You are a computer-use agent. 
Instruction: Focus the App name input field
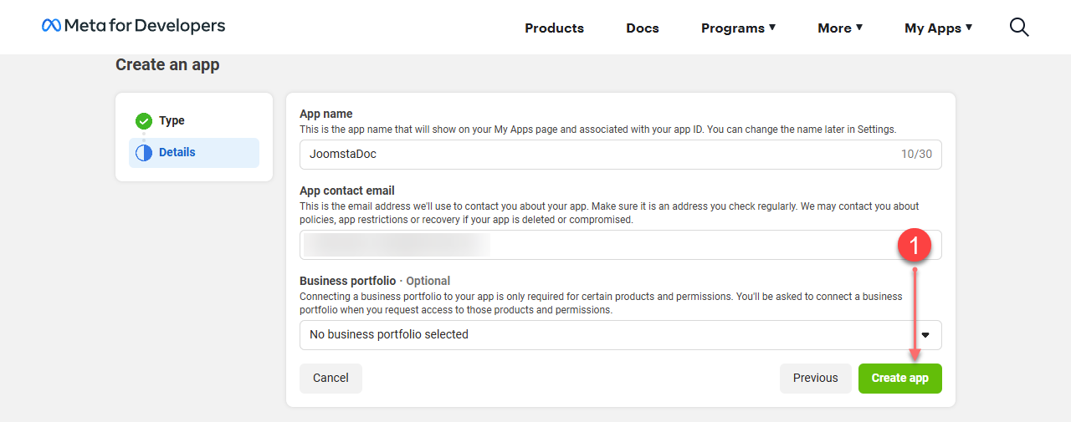point(621,155)
